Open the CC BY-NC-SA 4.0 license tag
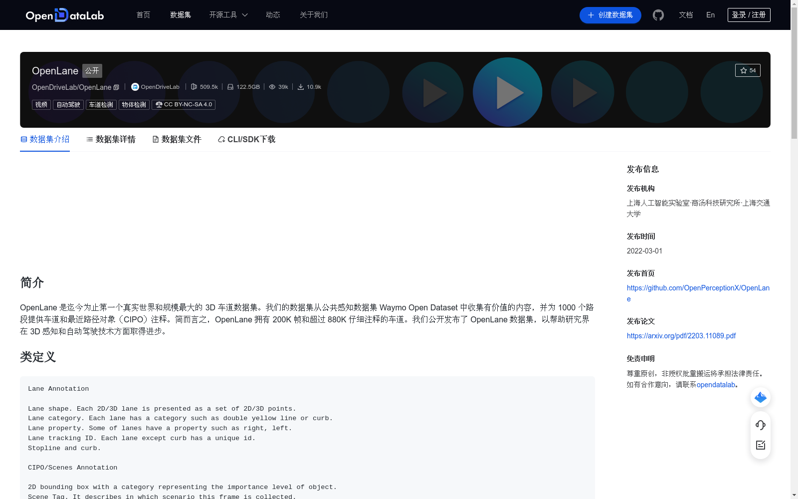Image resolution: width=798 pixels, height=499 pixels. coord(184,105)
